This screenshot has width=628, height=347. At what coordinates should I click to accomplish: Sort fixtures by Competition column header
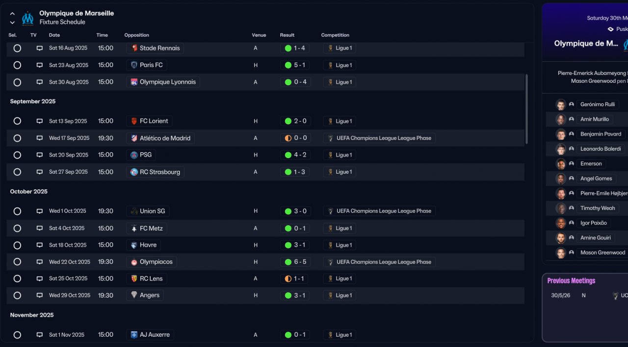pyautogui.click(x=335, y=35)
